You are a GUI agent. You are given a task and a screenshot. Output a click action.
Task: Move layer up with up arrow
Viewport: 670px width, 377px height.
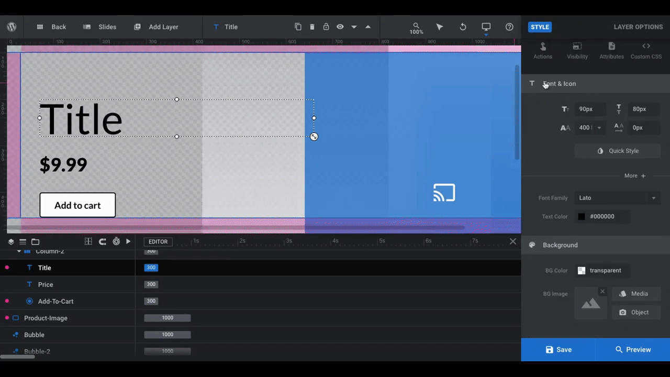click(368, 27)
